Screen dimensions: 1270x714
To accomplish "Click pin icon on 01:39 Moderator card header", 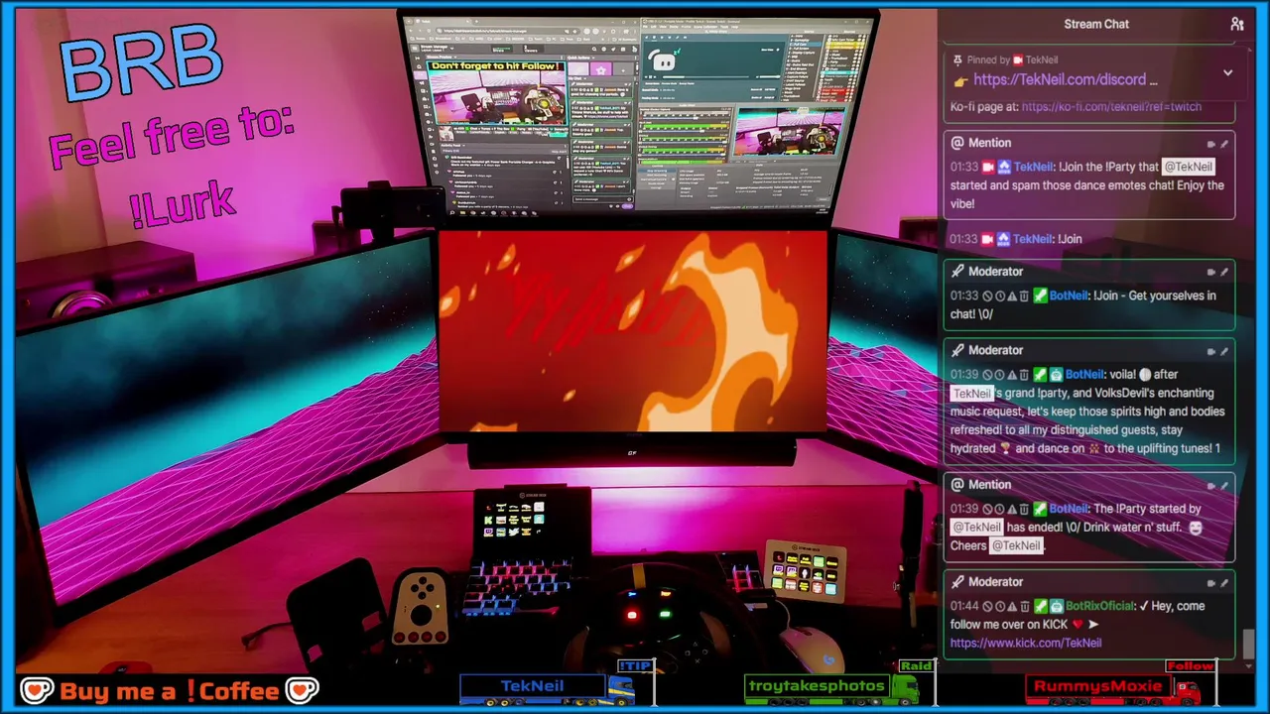I will point(1224,351).
